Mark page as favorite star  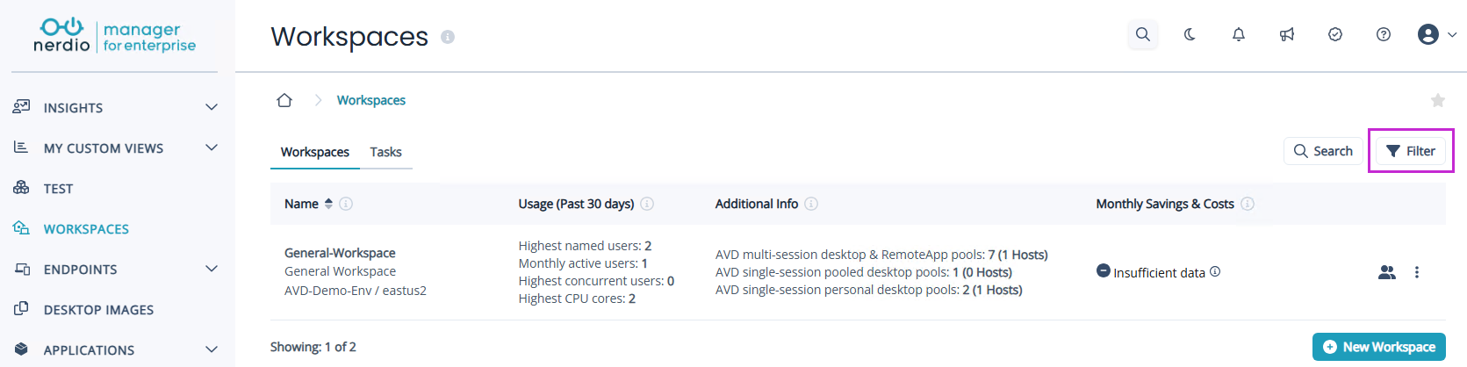(x=1437, y=100)
